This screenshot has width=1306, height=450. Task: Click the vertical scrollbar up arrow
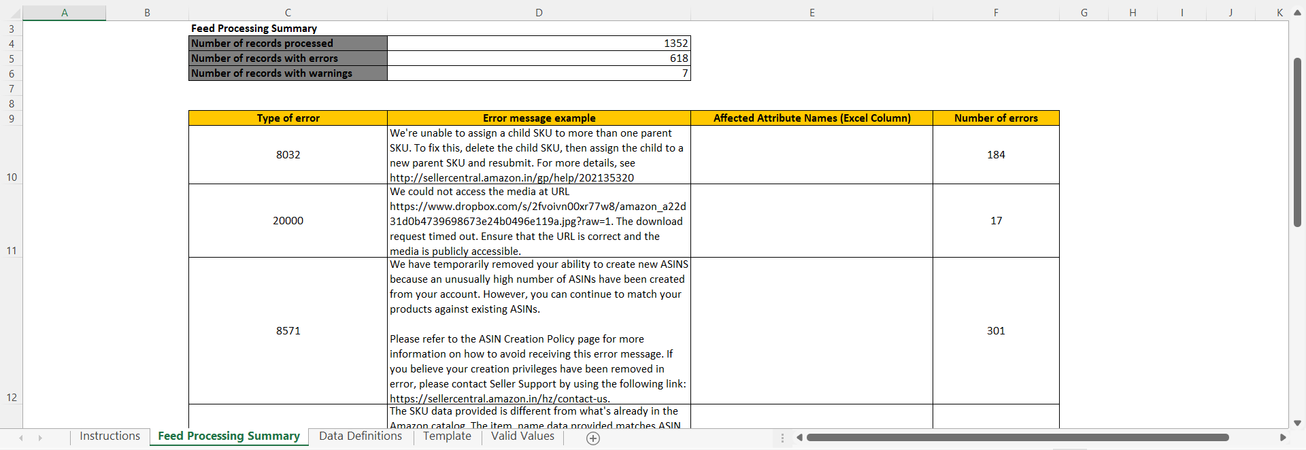pyautogui.click(x=1297, y=13)
